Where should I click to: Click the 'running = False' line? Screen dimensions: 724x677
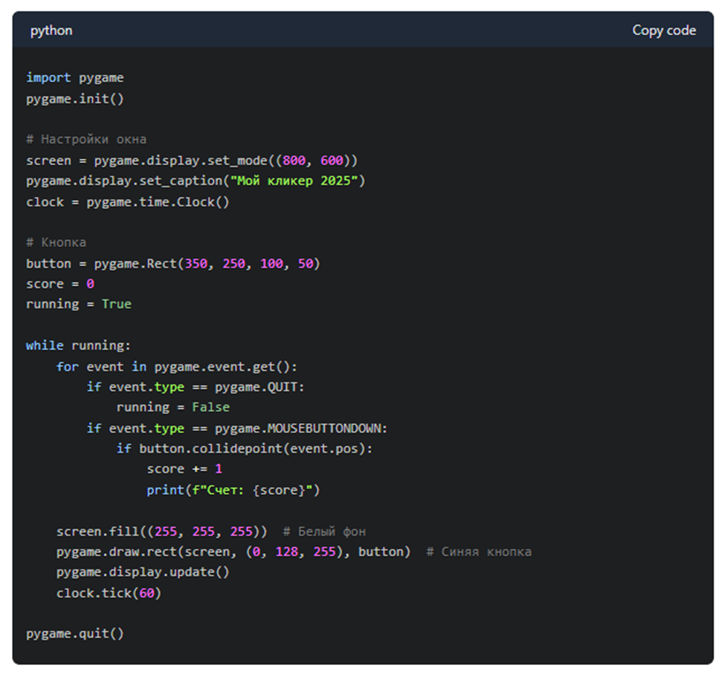point(173,407)
